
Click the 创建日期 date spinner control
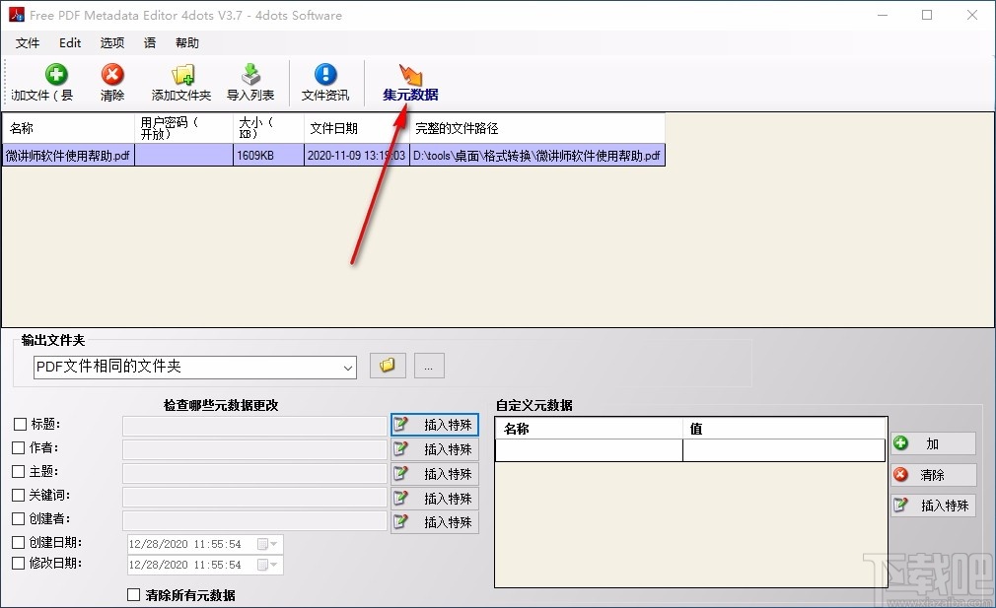pos(266,543)
